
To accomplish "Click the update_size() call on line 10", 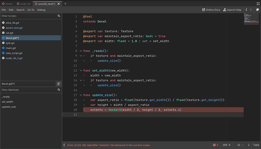I will coord(109,61).
